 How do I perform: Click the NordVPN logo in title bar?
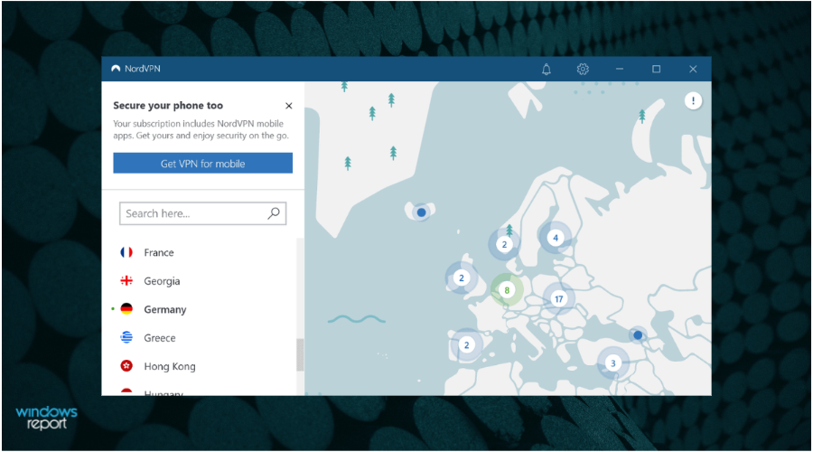point(116,69)
